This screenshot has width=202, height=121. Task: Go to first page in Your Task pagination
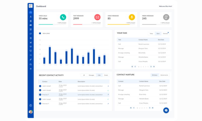coord(132,67)
